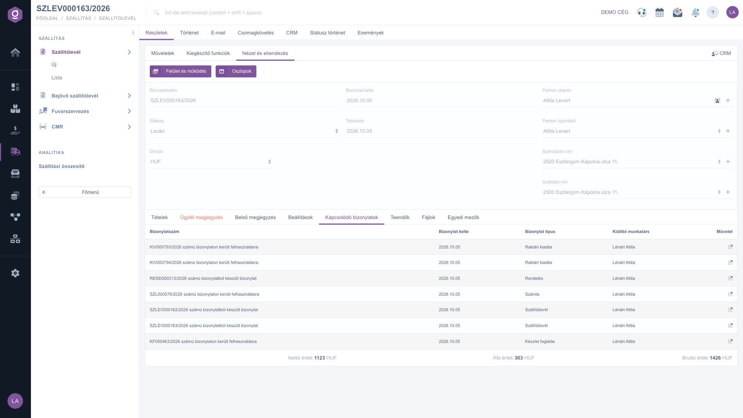Open the Deviza dropdown showing HUF

click(211, 162)
